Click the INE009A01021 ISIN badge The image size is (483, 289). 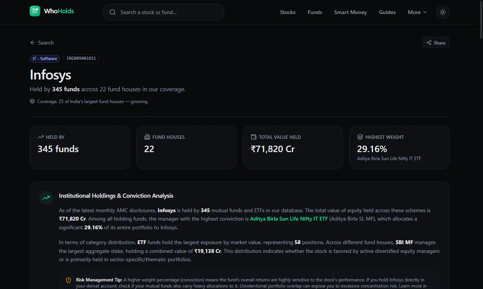tap(81, 59)
